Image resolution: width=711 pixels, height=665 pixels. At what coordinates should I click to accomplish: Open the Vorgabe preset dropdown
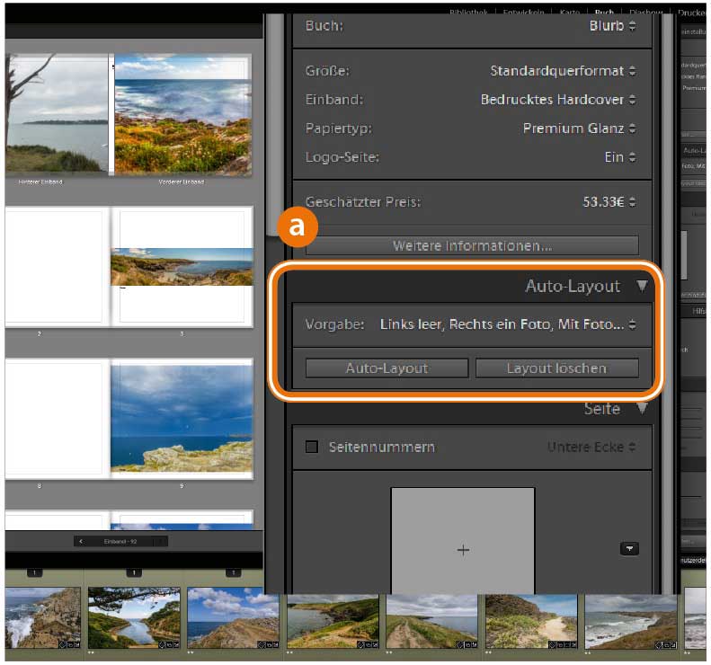[x=507, y=324]
